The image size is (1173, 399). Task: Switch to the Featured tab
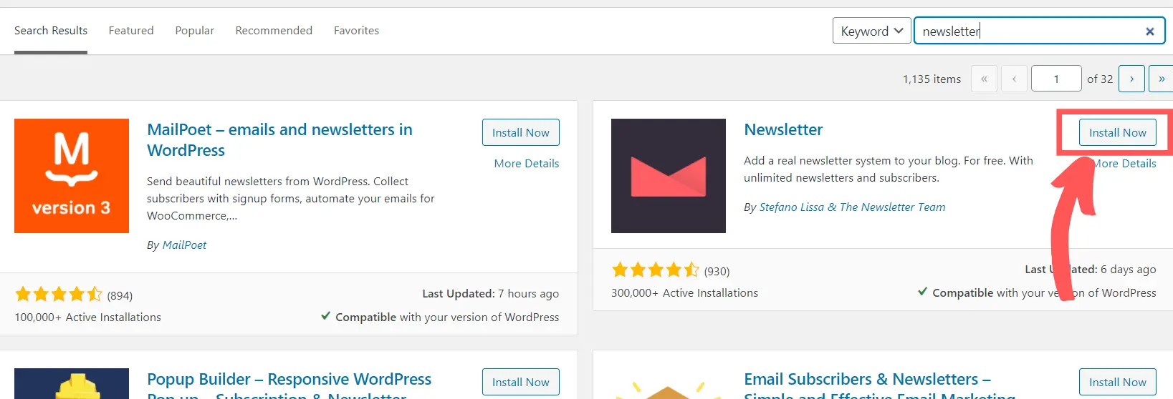[x=131, y=31]
